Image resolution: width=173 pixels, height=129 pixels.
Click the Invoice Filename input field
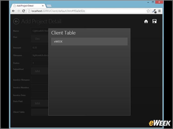pyautogui.click(x=40, y=80)
